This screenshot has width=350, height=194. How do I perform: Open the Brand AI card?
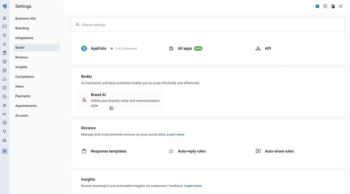[121, 100]
